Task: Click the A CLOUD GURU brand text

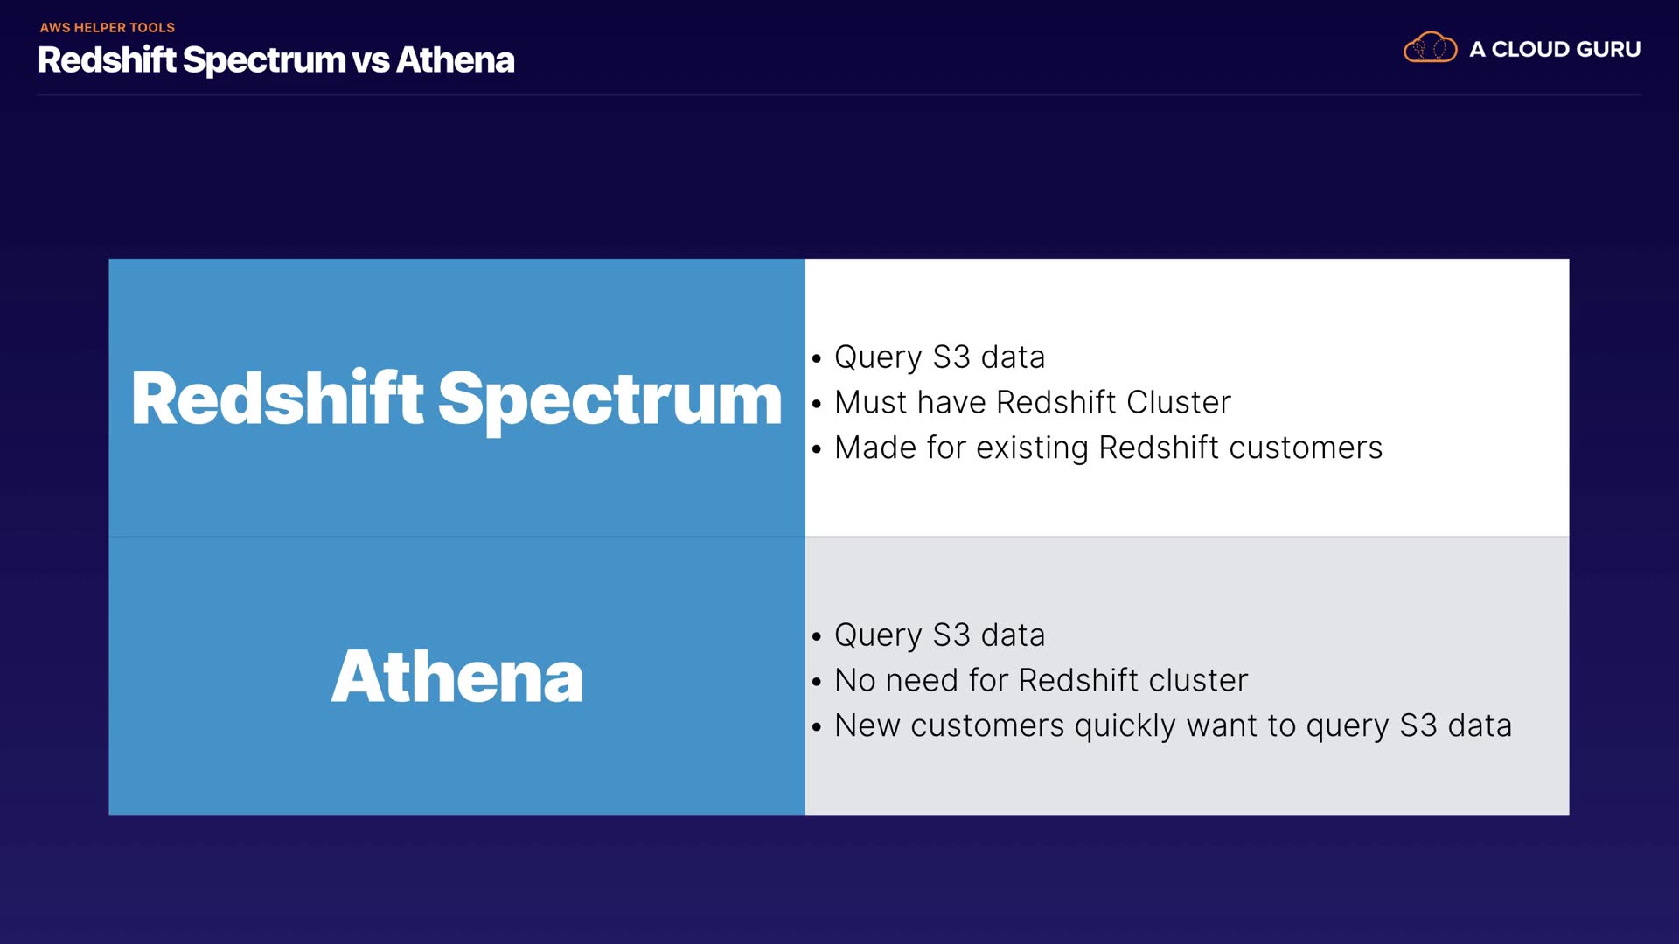Action: click(x=1554, y=50)
